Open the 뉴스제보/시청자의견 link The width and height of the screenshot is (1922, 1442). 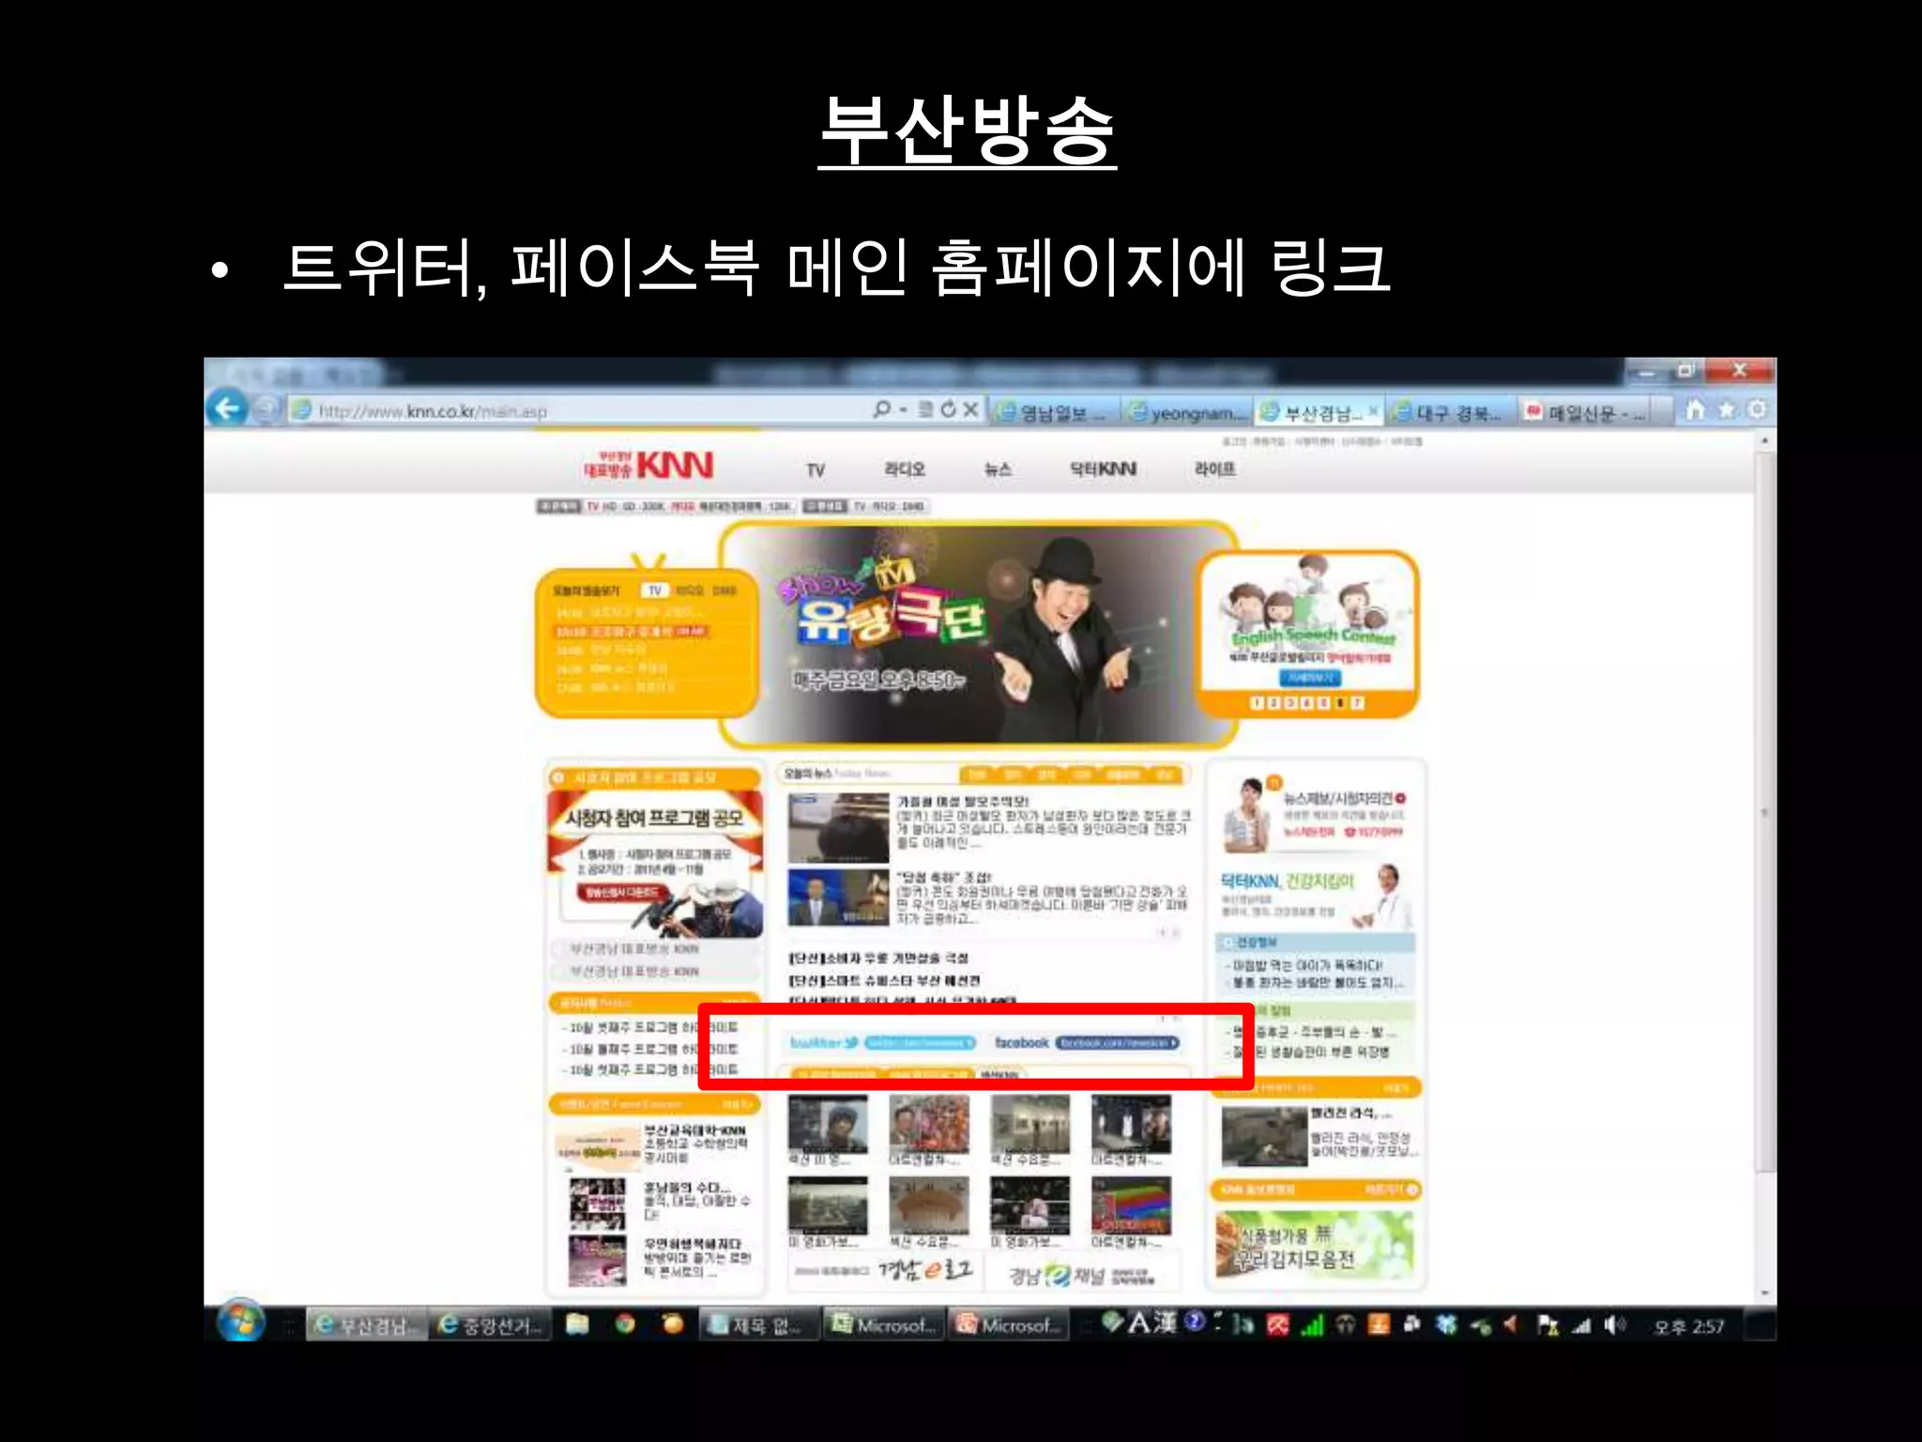click(1343, 798)
